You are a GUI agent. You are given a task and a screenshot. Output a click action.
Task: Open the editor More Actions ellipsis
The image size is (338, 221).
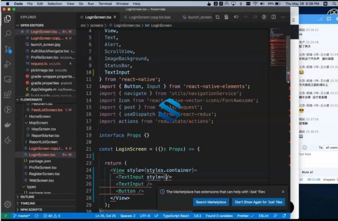point(283,17)
